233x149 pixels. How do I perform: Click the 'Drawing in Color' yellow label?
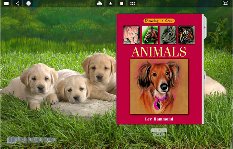pyautogui.click(x=159, y=21)
